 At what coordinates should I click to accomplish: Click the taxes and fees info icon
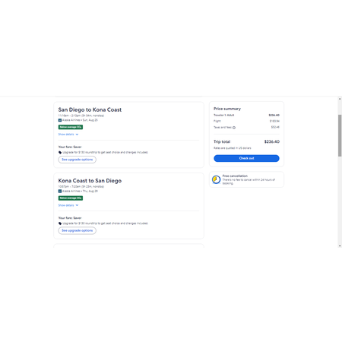(234, 128)
